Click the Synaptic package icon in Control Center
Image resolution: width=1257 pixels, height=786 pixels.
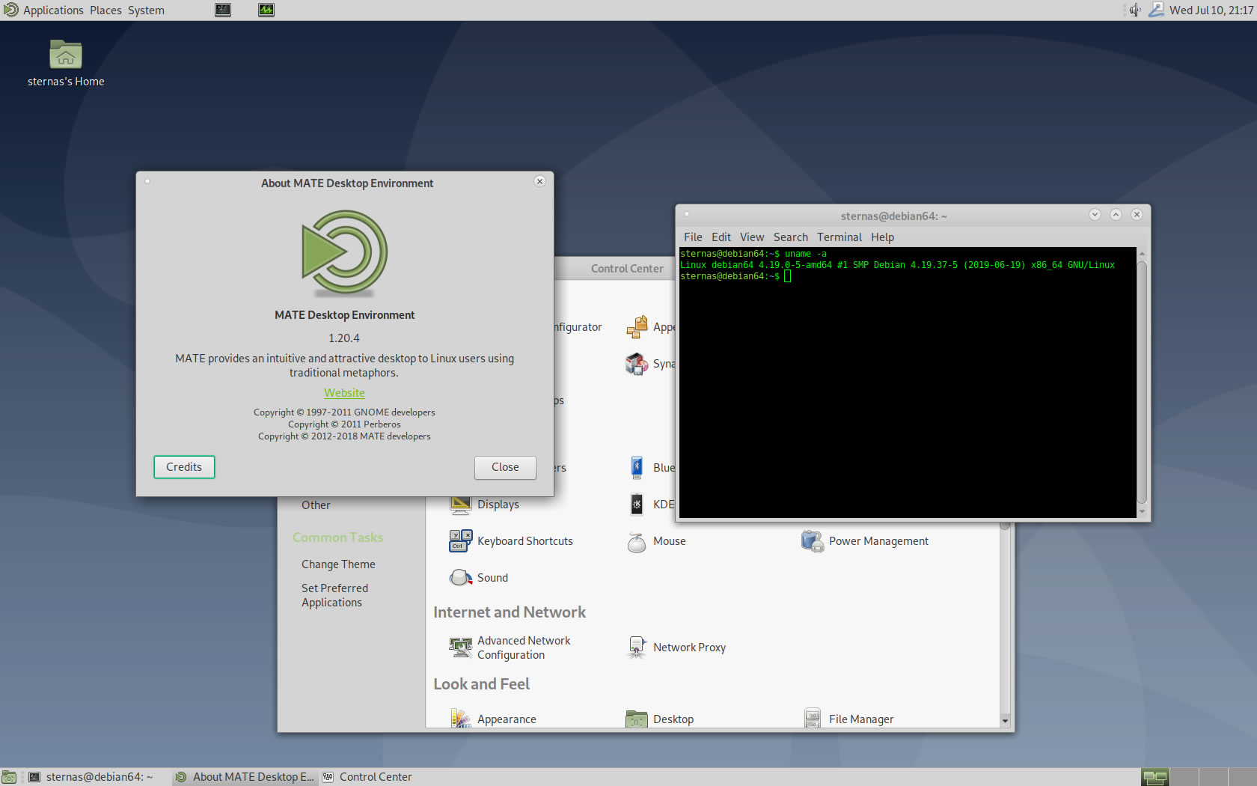pyautogui.click(x=636, y=364)
